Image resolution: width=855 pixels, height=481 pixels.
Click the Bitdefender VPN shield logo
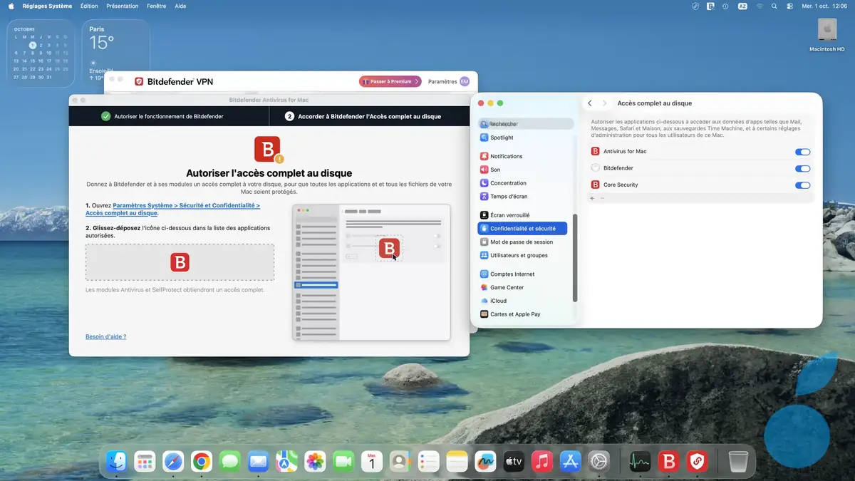[x=139, y=81]
